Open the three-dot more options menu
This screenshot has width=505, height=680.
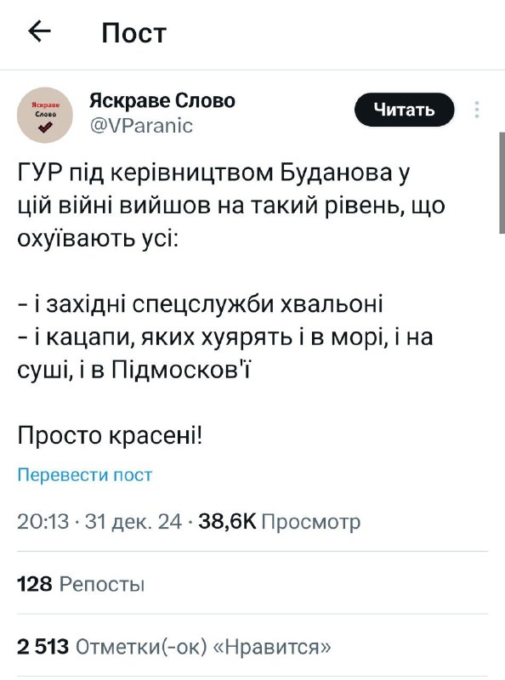477,110
